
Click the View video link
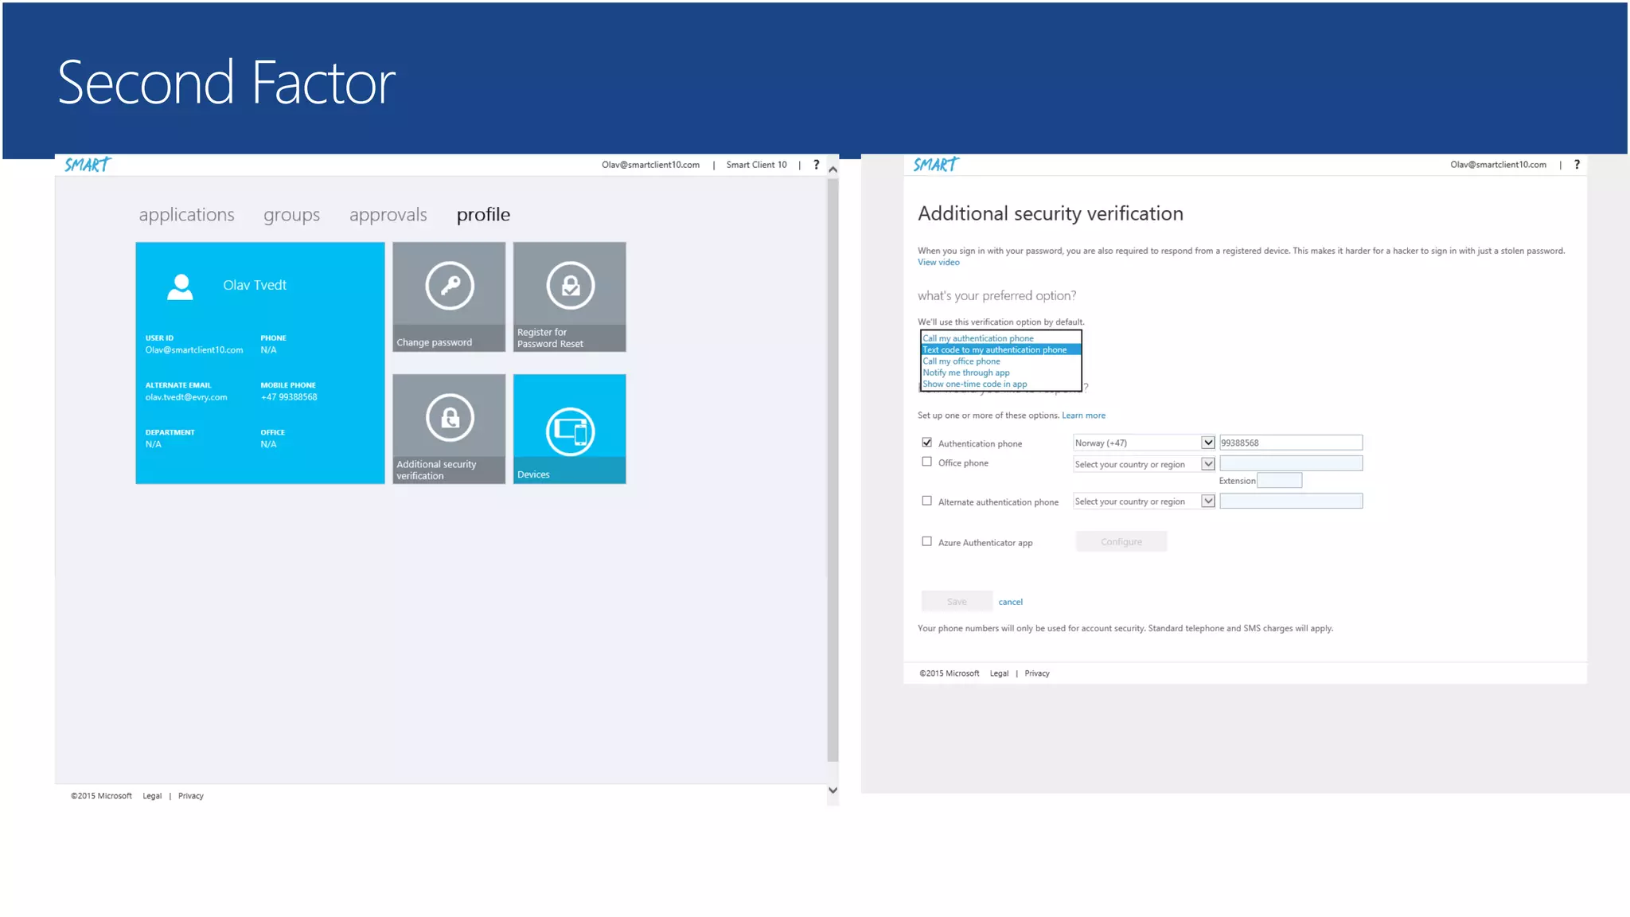[938, 262]
